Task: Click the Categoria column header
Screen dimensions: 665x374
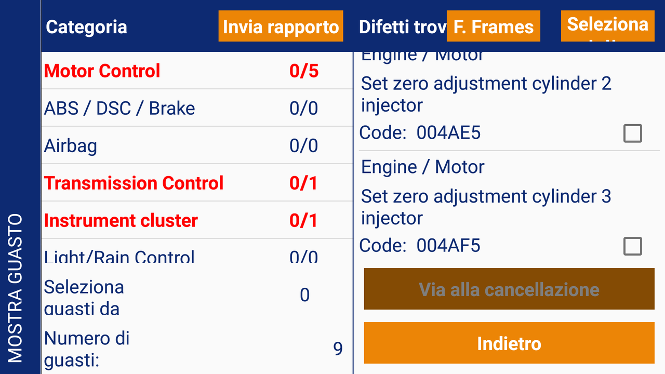Action: coord(86,27)
